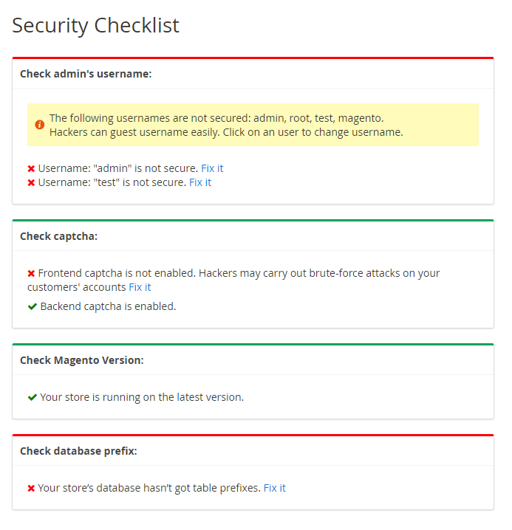Follow Fix it link for database table prefixes

click(274, 488)
